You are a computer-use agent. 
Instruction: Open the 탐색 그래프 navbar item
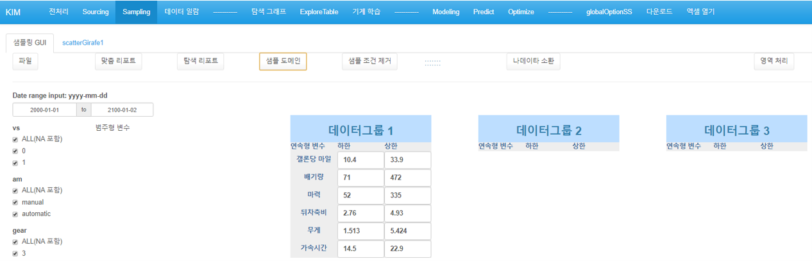(x=269, y=12)
